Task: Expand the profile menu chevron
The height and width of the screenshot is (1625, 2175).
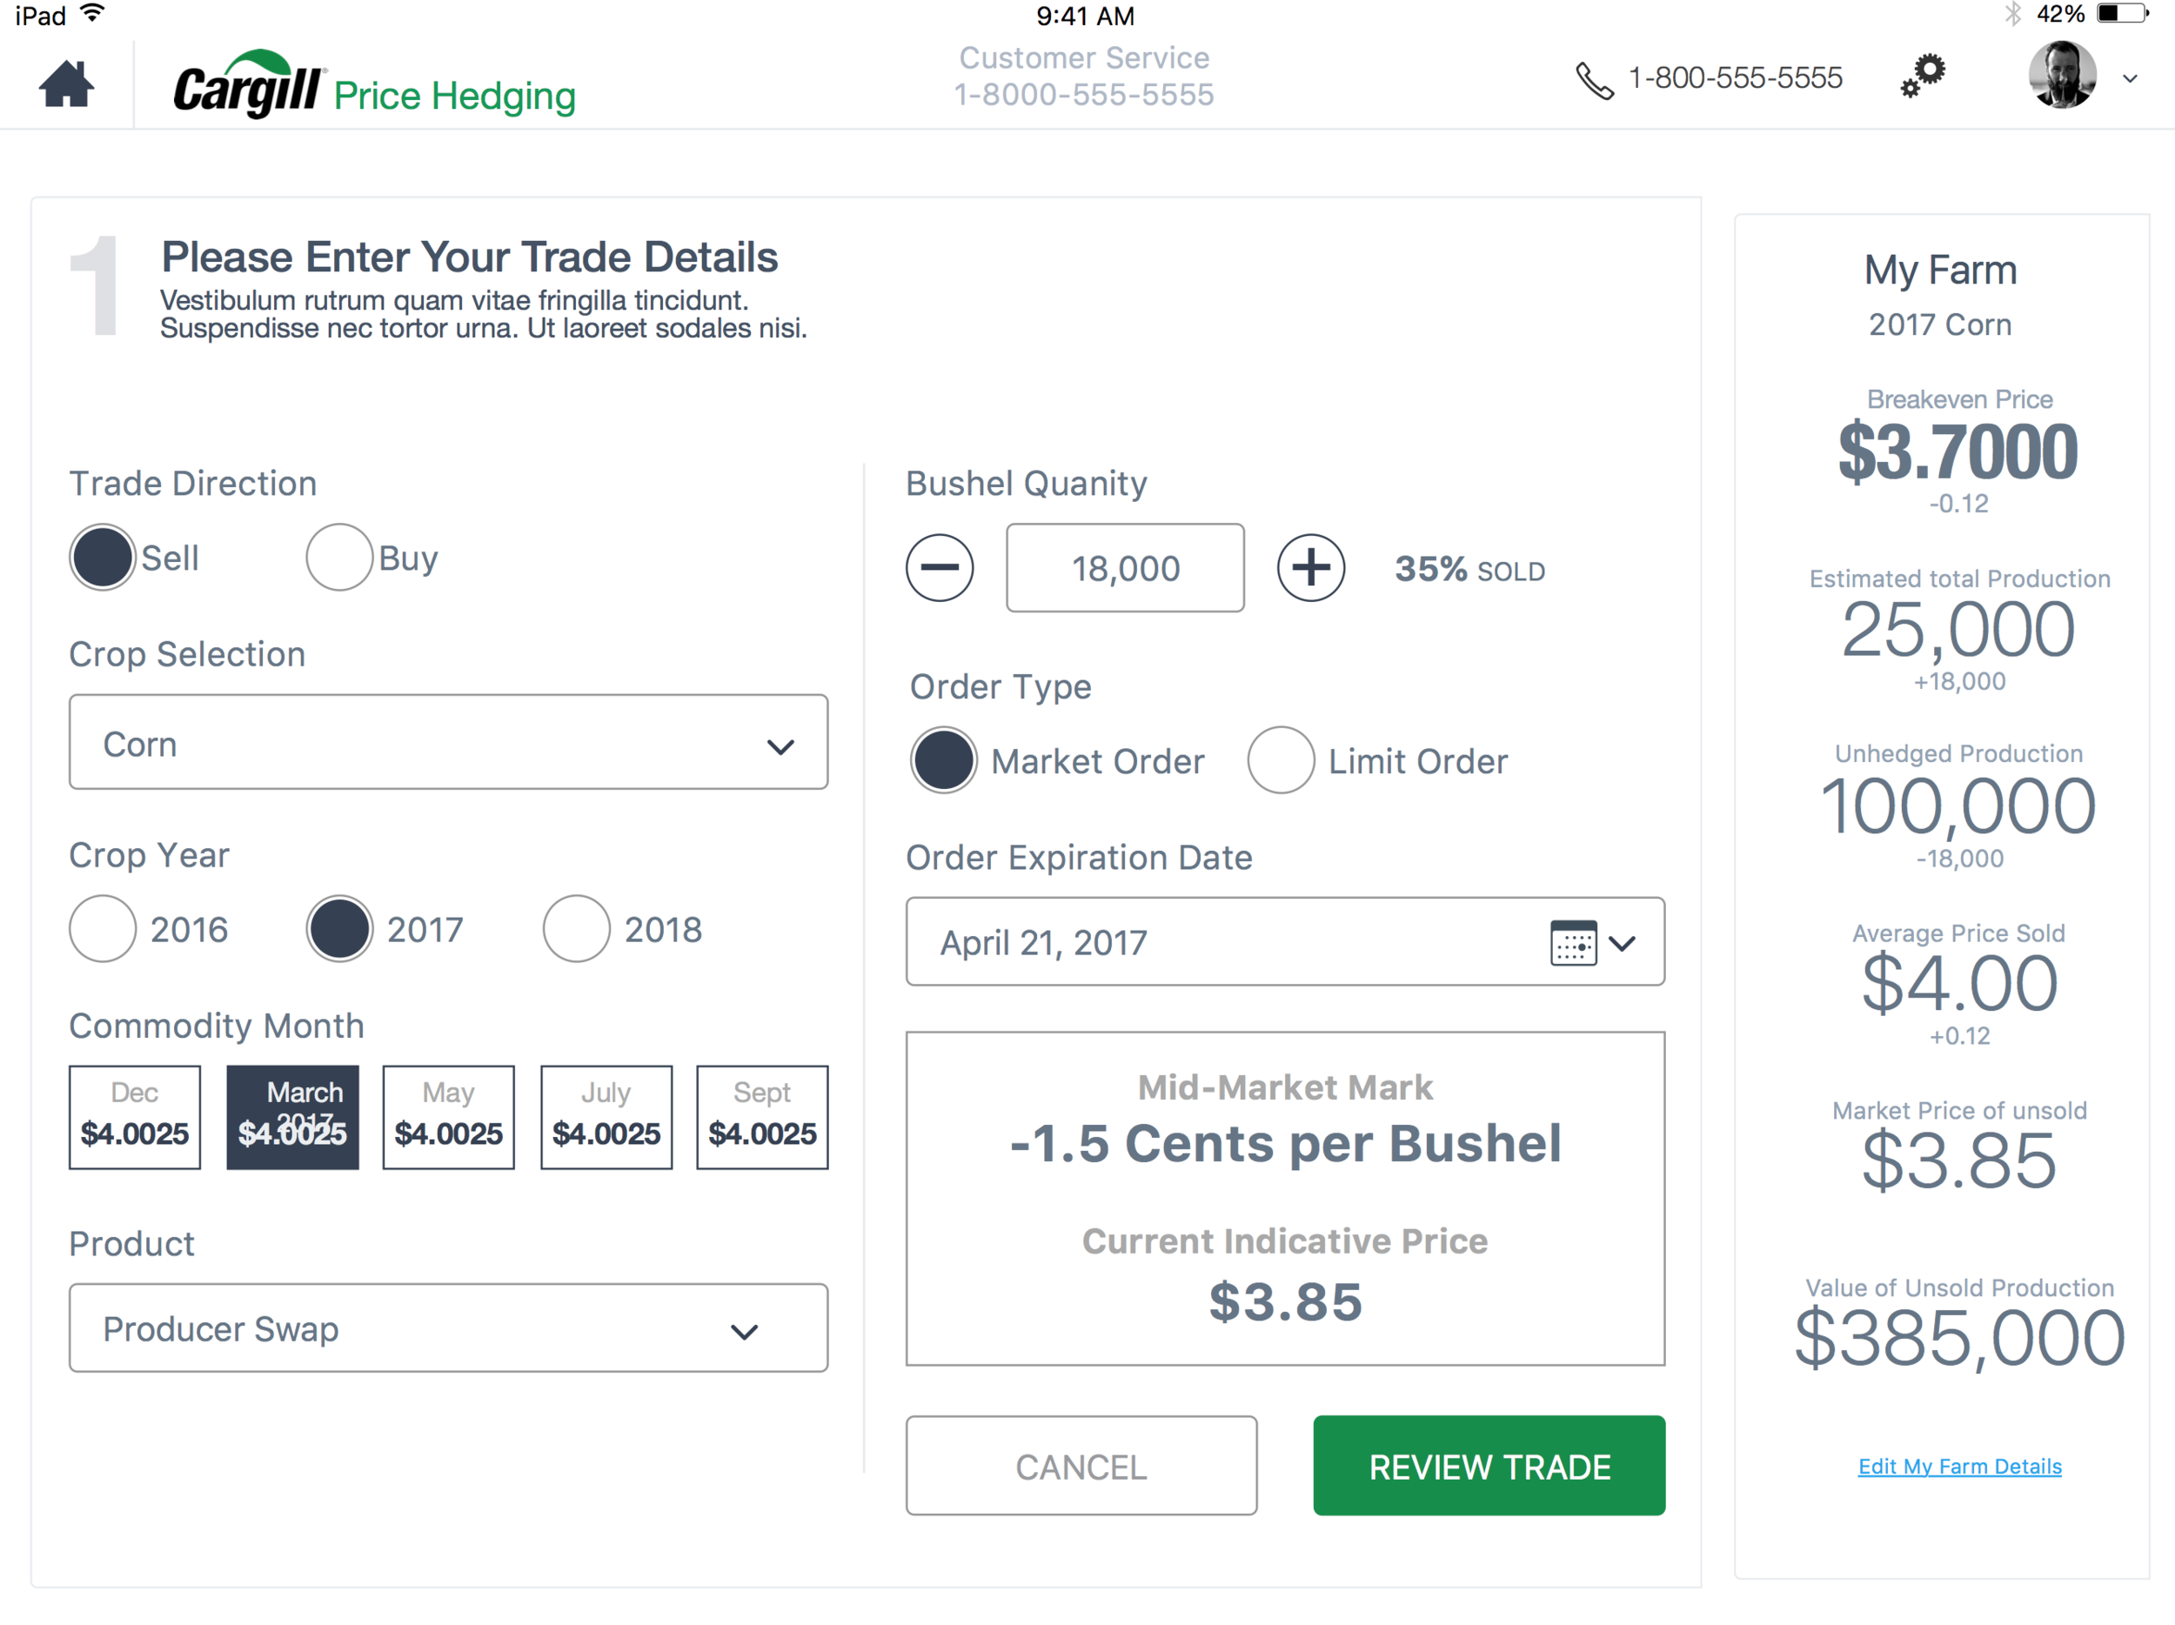Action: tap(2130, 78)
